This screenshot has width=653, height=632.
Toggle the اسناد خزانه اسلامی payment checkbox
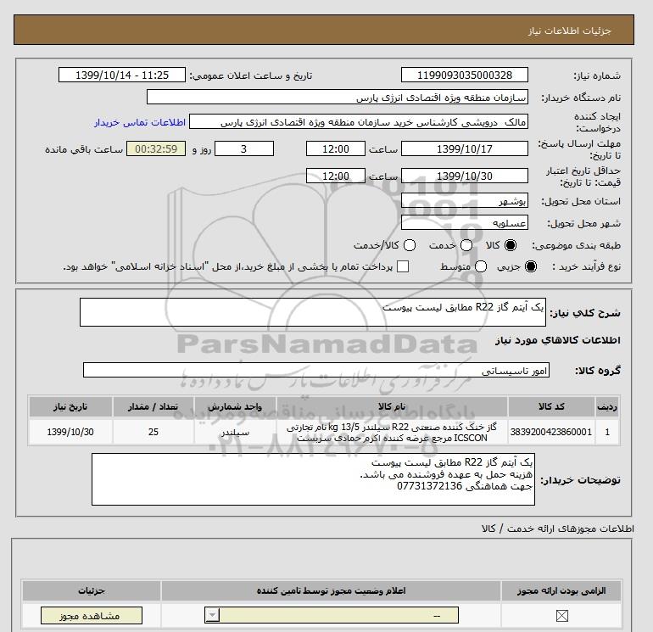[403, 266]
